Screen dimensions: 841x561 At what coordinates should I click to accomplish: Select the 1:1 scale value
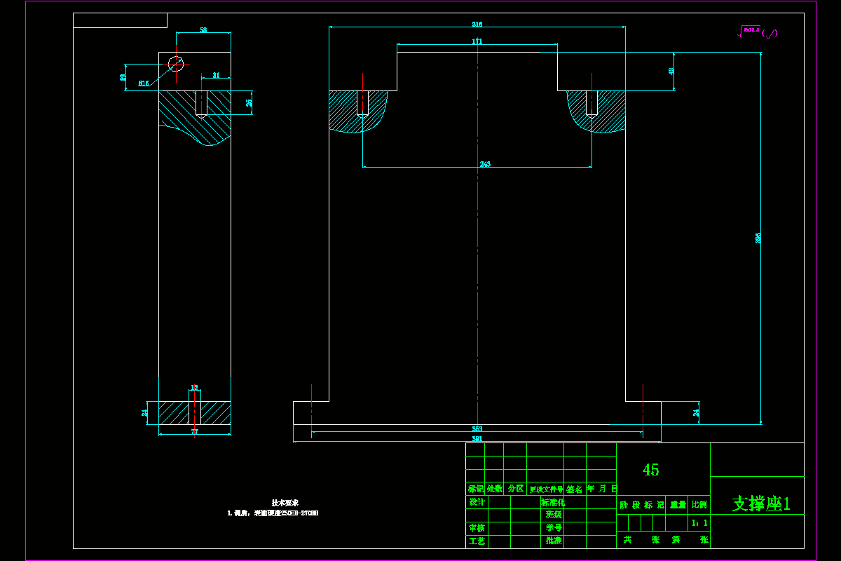pos(699,523)
